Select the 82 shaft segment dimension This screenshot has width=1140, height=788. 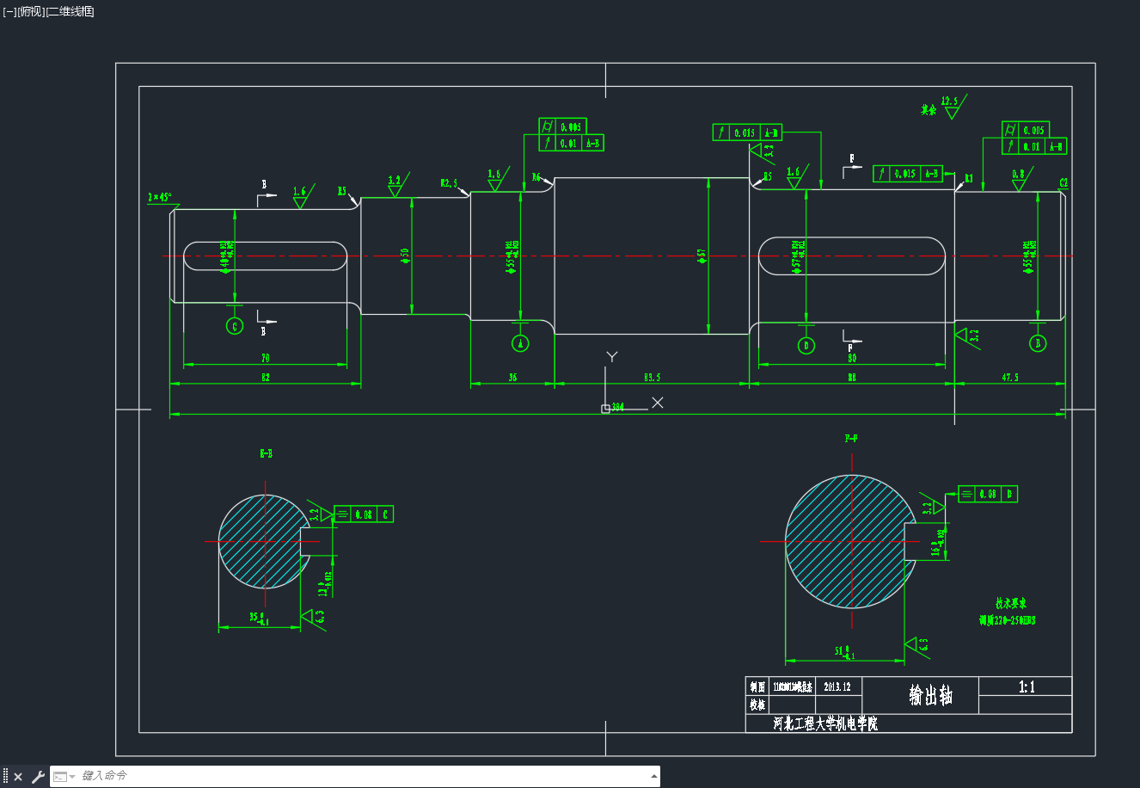266,378
